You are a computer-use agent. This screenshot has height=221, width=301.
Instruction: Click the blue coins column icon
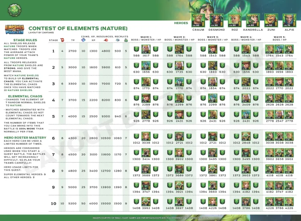(x=84, y=40)
